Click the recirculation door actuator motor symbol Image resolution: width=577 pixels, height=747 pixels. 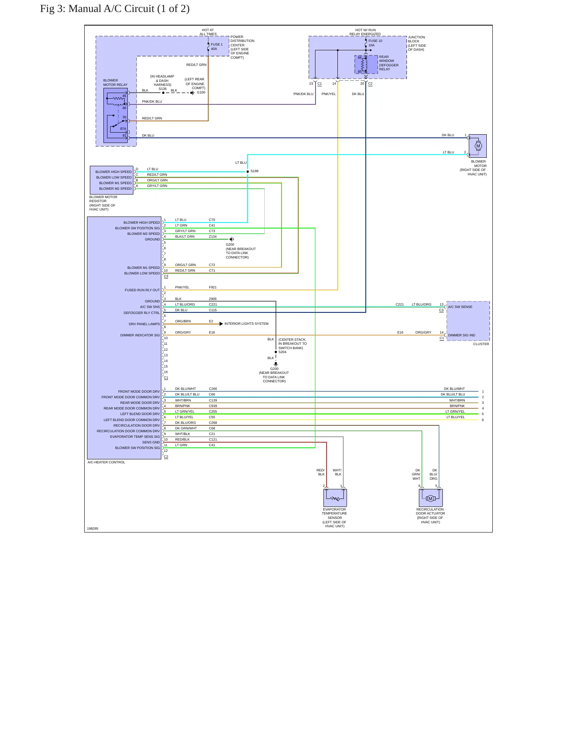click(x=430, y=499)
